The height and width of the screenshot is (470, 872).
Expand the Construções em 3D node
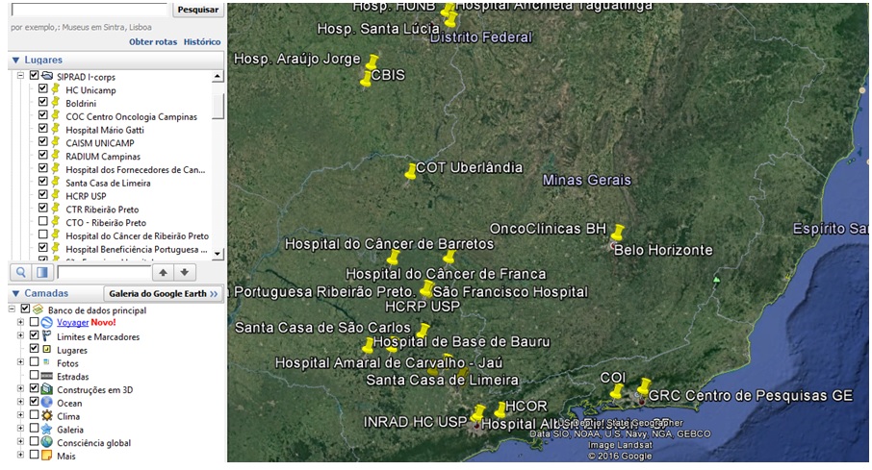[20, 389]
